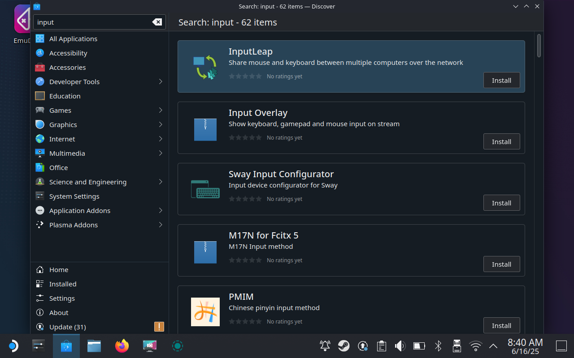Open the Multimedia category
Viewport: 574px width, 358px height.
click(x=67, y=153)
